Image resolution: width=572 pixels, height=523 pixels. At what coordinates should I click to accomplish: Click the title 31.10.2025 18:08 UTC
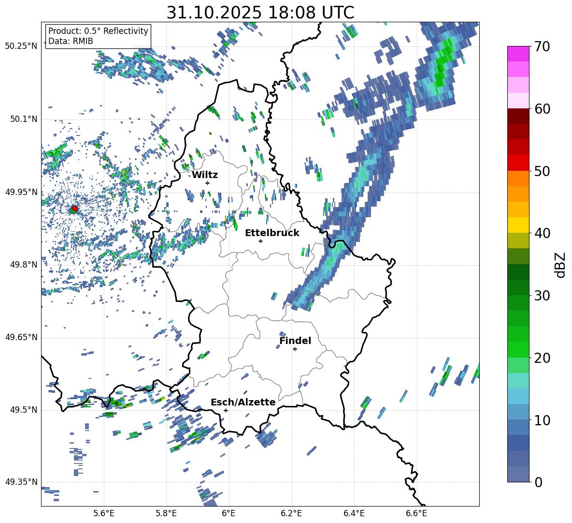[260, 13]
